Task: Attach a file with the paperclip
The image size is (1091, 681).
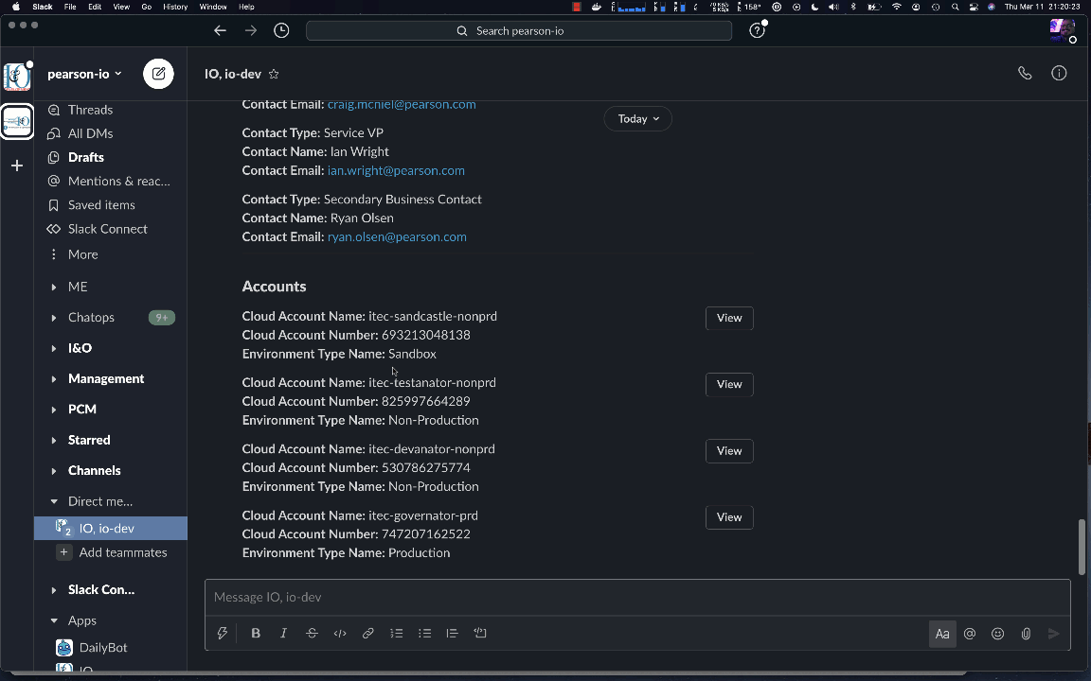Action: [x=1026, y=634]
